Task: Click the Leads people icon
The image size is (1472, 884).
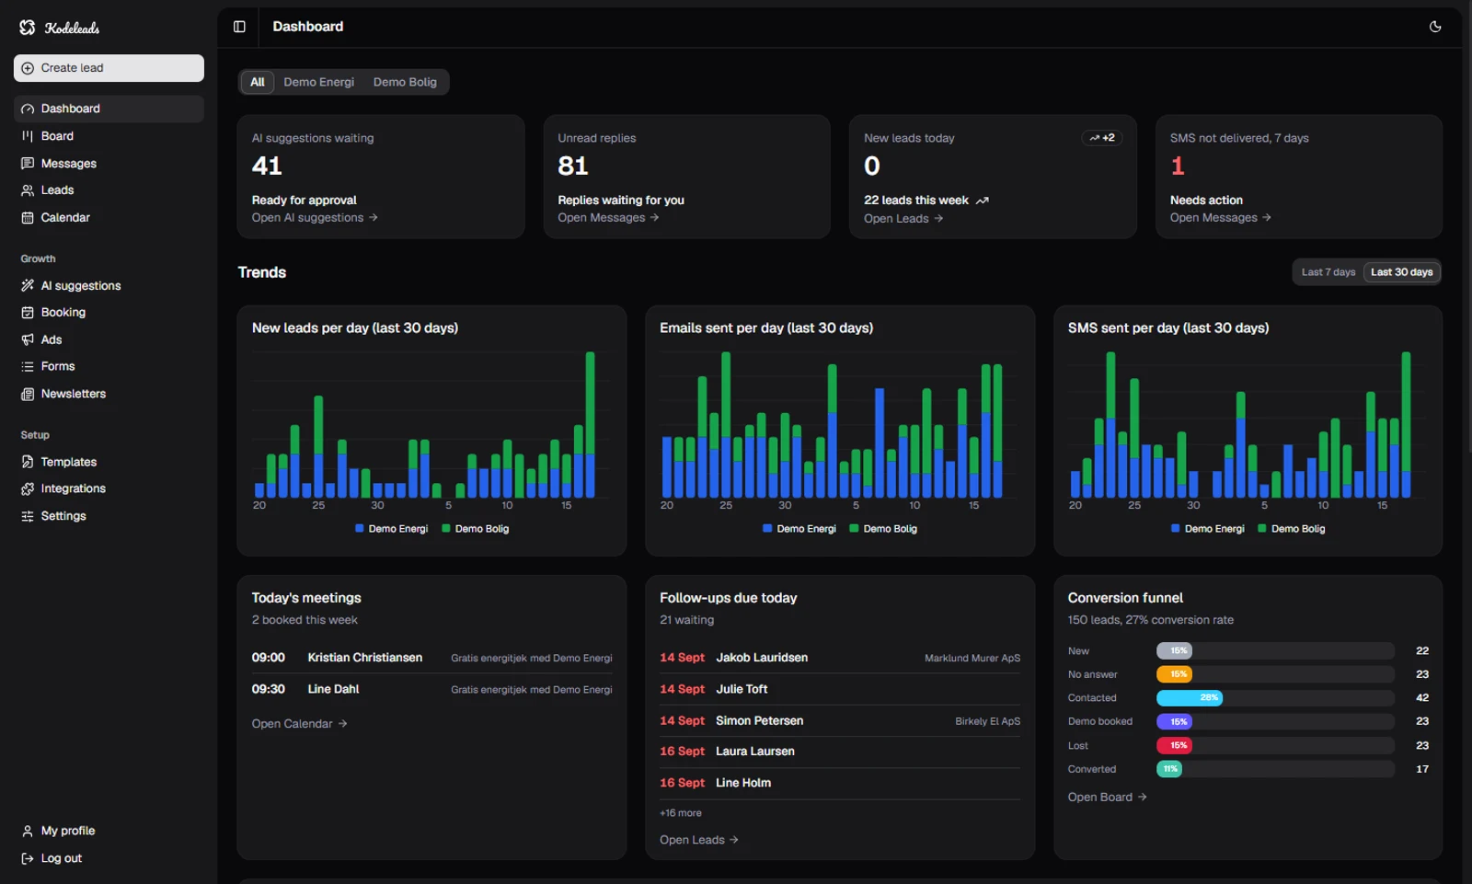Action: pyautogui.click(x=28, y=190)
